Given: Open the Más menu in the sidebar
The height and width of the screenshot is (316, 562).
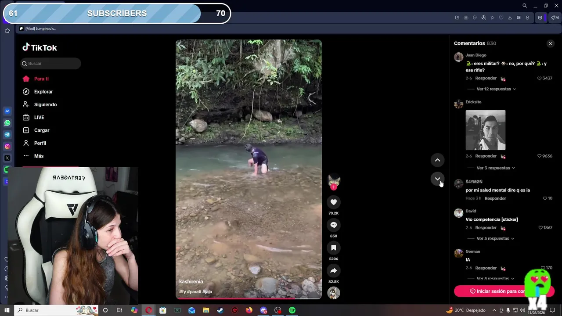Looking at the screenshot, I should tap(39, 156).
